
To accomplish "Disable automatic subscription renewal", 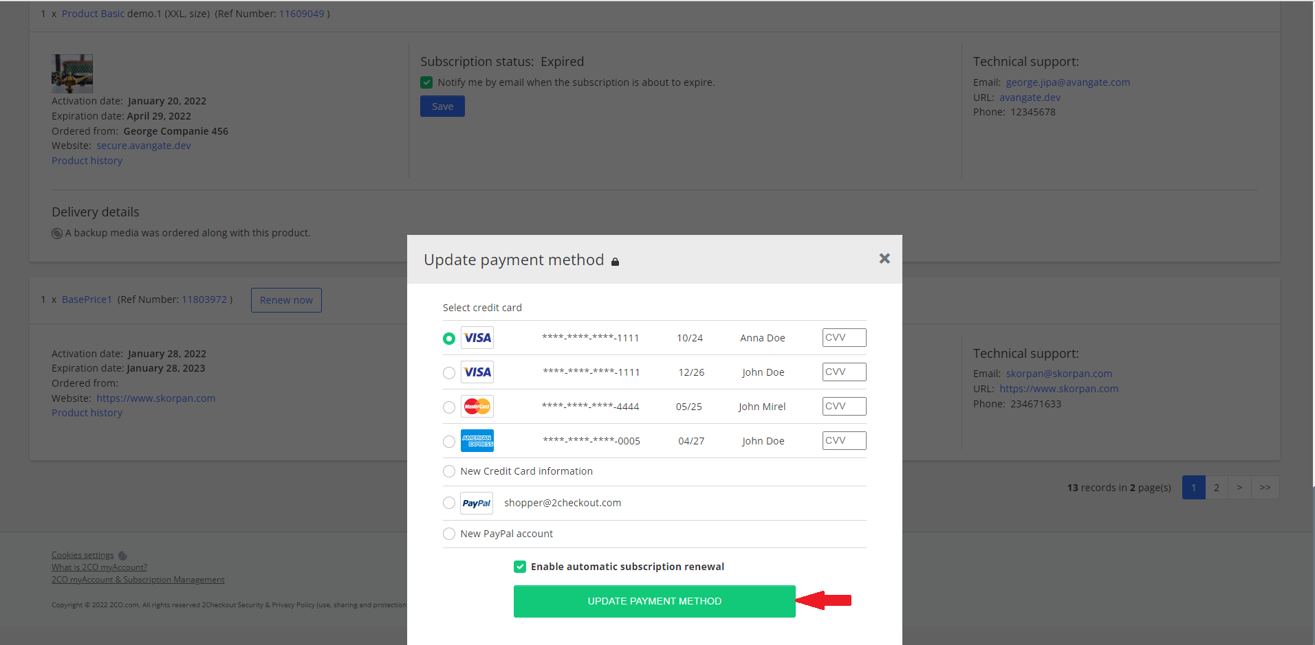I will [x=521, y=566].
